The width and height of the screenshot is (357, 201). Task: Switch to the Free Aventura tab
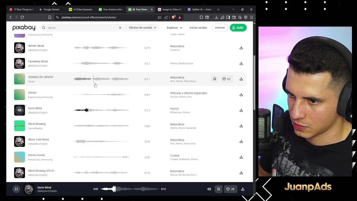pyautogui.click(x=111, y=9)
